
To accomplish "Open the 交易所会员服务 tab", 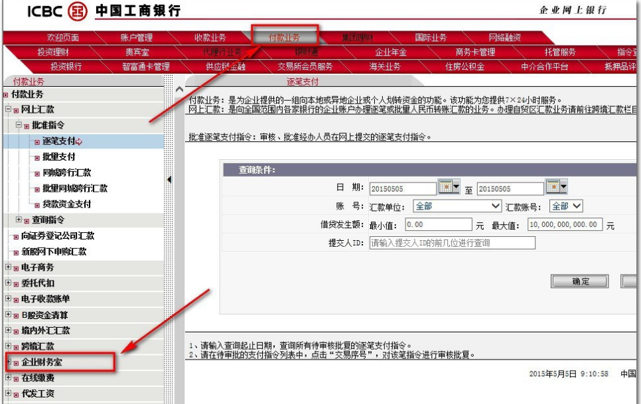I will click(305, 66).
